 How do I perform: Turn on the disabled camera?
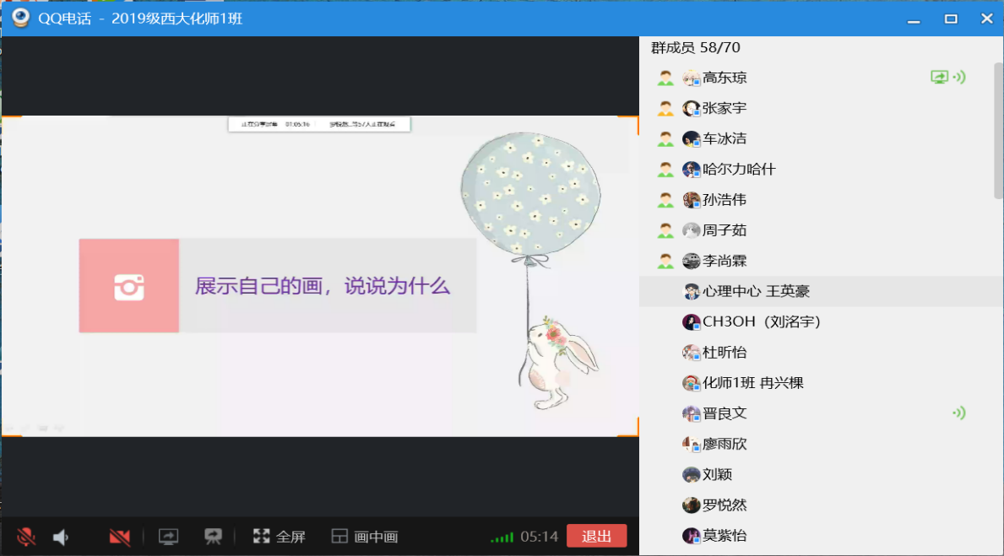tap(120, 537)
